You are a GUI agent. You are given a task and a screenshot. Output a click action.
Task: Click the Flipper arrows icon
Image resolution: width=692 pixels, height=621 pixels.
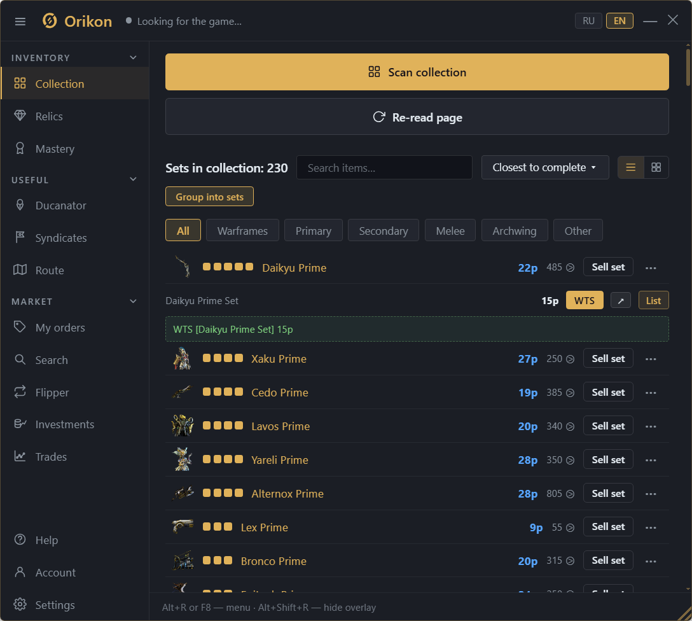pos(20,391)
